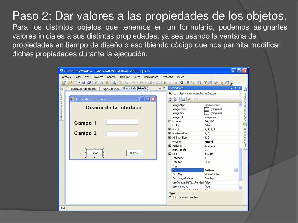The width and height of the screenshot is (298, 223).
Task: Click the Propiedades scrollbar down arrow
Action: click(x=240, y=188)
